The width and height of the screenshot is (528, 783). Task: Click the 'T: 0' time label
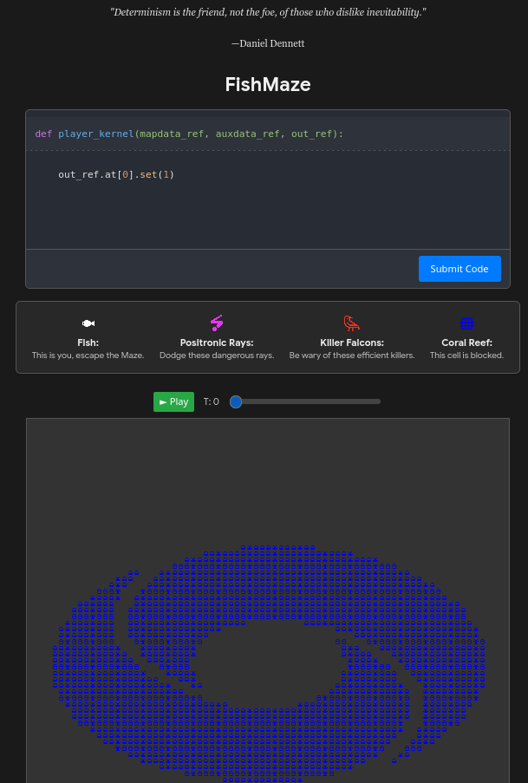(x=212, y=401)
